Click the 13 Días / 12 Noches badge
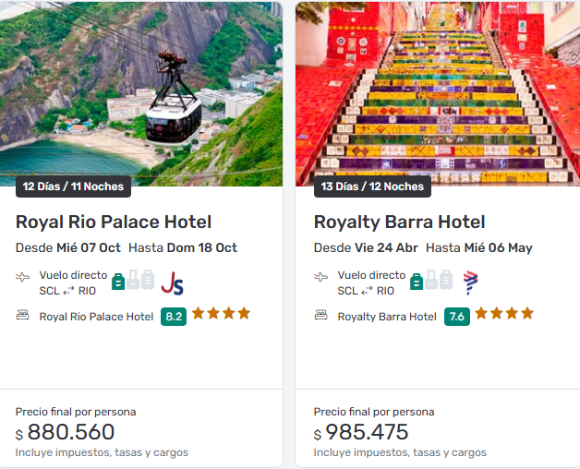 pos(372,186)
